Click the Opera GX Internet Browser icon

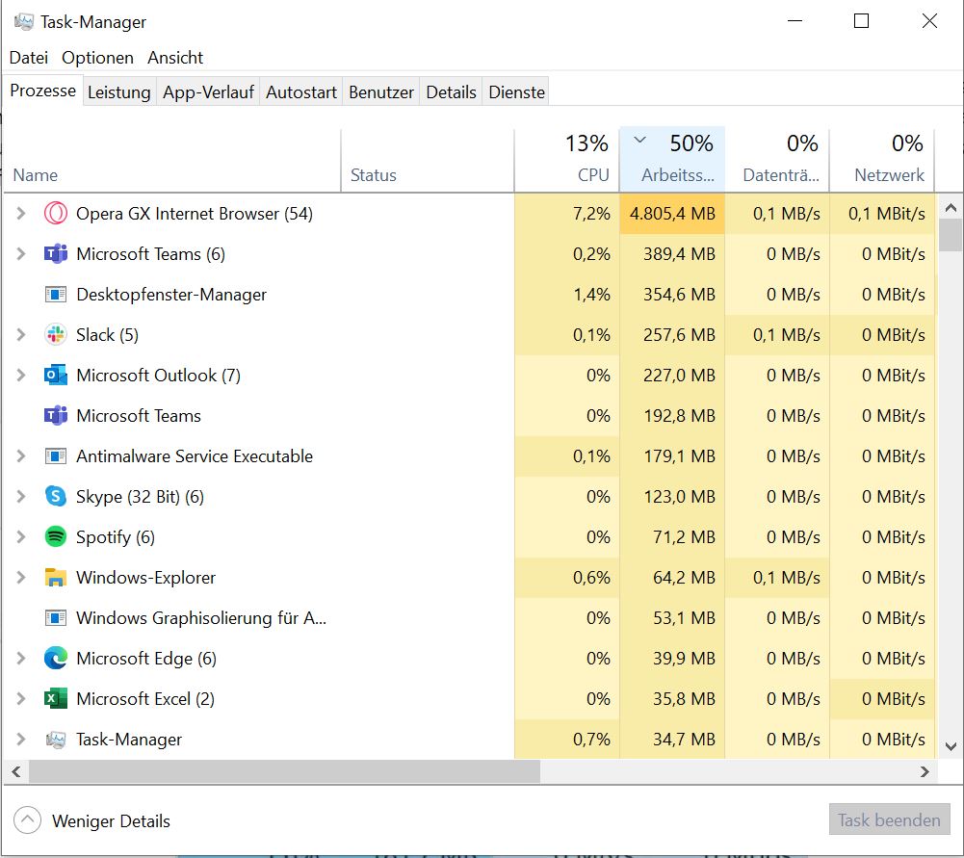pyautogui.click(x=55, y=214)
